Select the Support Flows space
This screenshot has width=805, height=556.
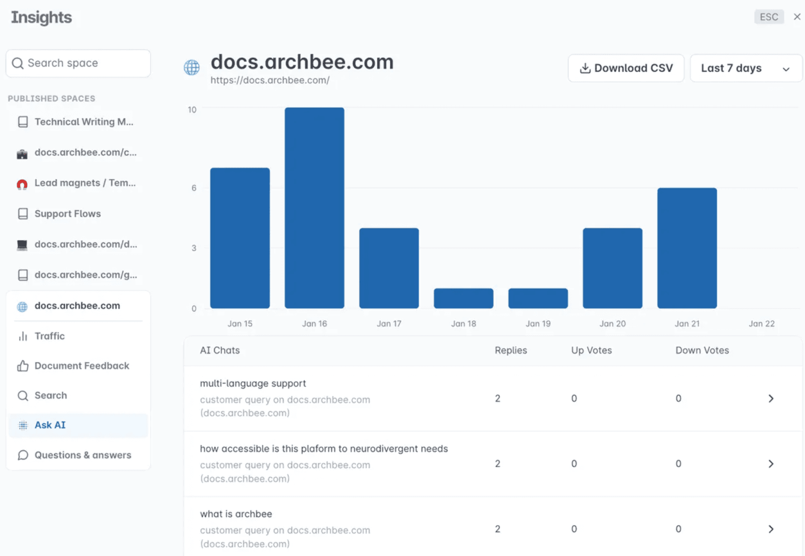[67, 214]
